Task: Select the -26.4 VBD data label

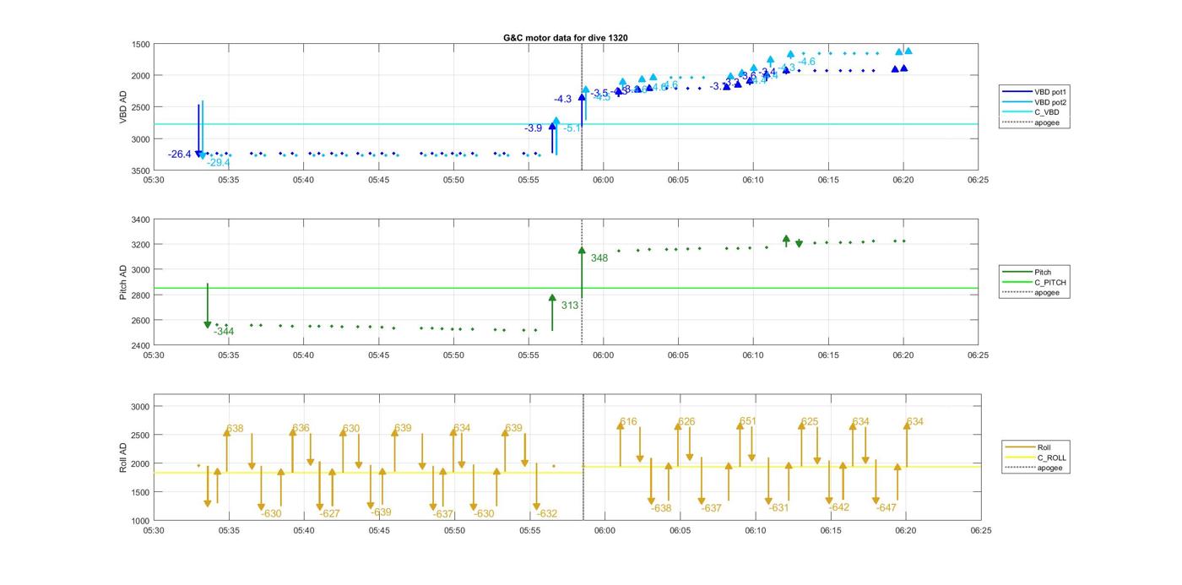Action: point(180,154)
